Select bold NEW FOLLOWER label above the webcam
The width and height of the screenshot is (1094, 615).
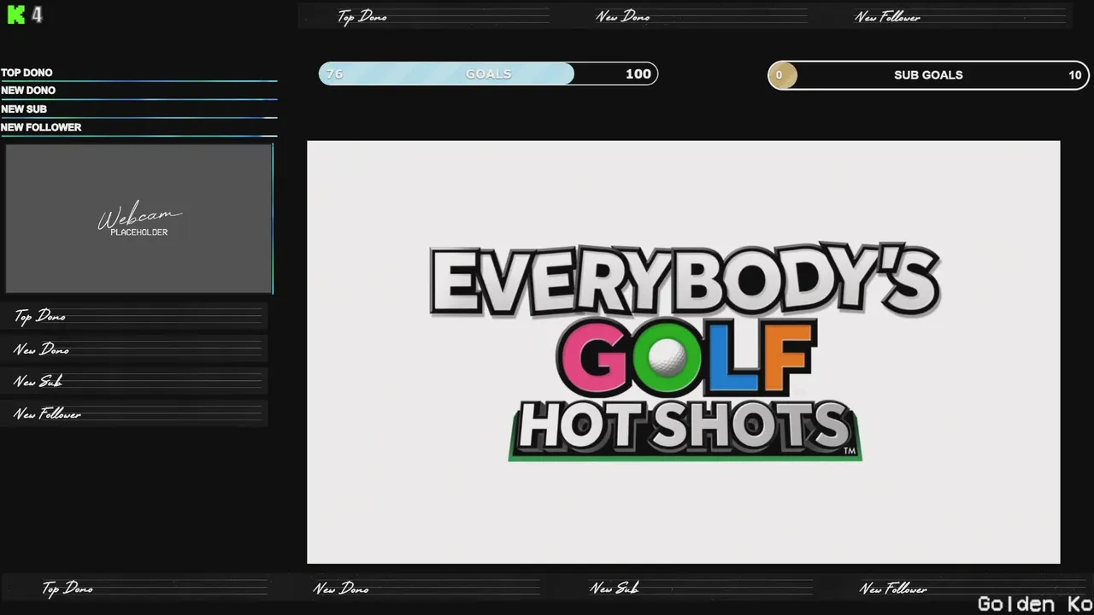pyautogui.click(x=41, y=127)
